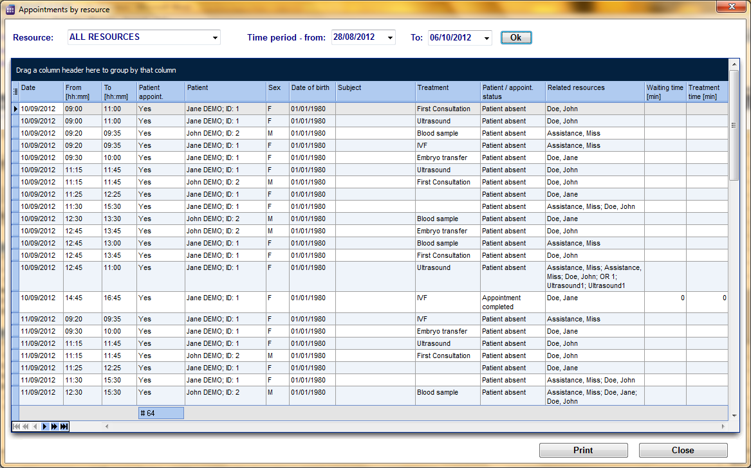Sort by the Date of birth column header
Image resolution: width=751 pixels, height=468 pixels.
pos(312,91)
